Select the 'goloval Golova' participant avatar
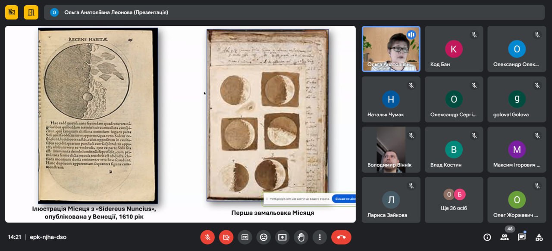552x251 pixels. [x=517, y=99]
